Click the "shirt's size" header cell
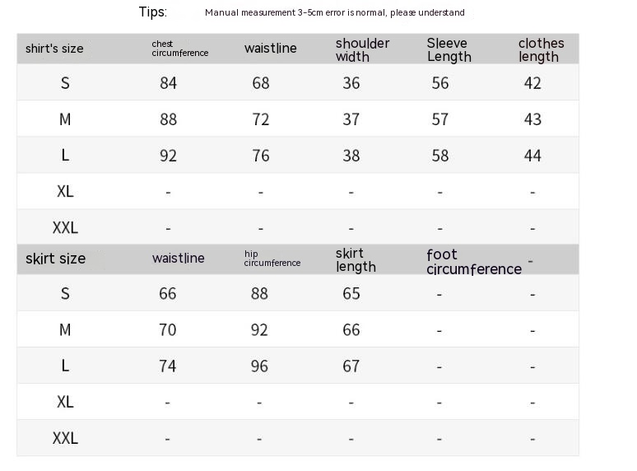The height and width of the screenshot is (471, 637). (x=54, y=49)
